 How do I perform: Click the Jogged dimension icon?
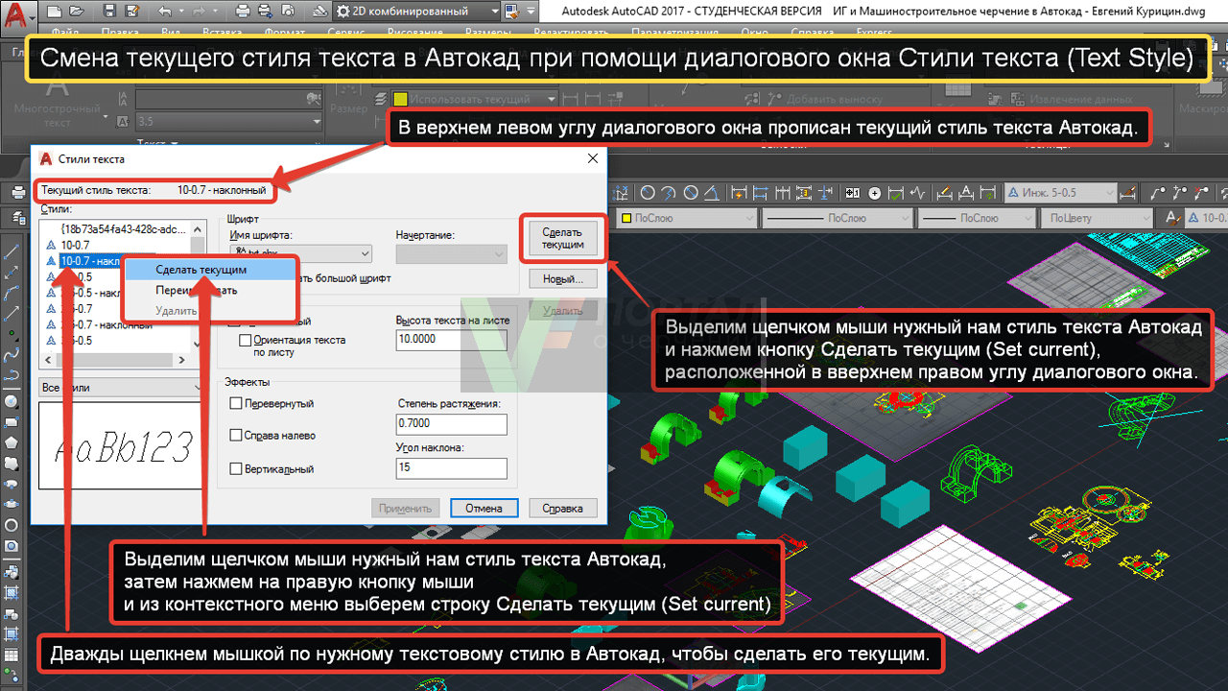click(671, 193)
